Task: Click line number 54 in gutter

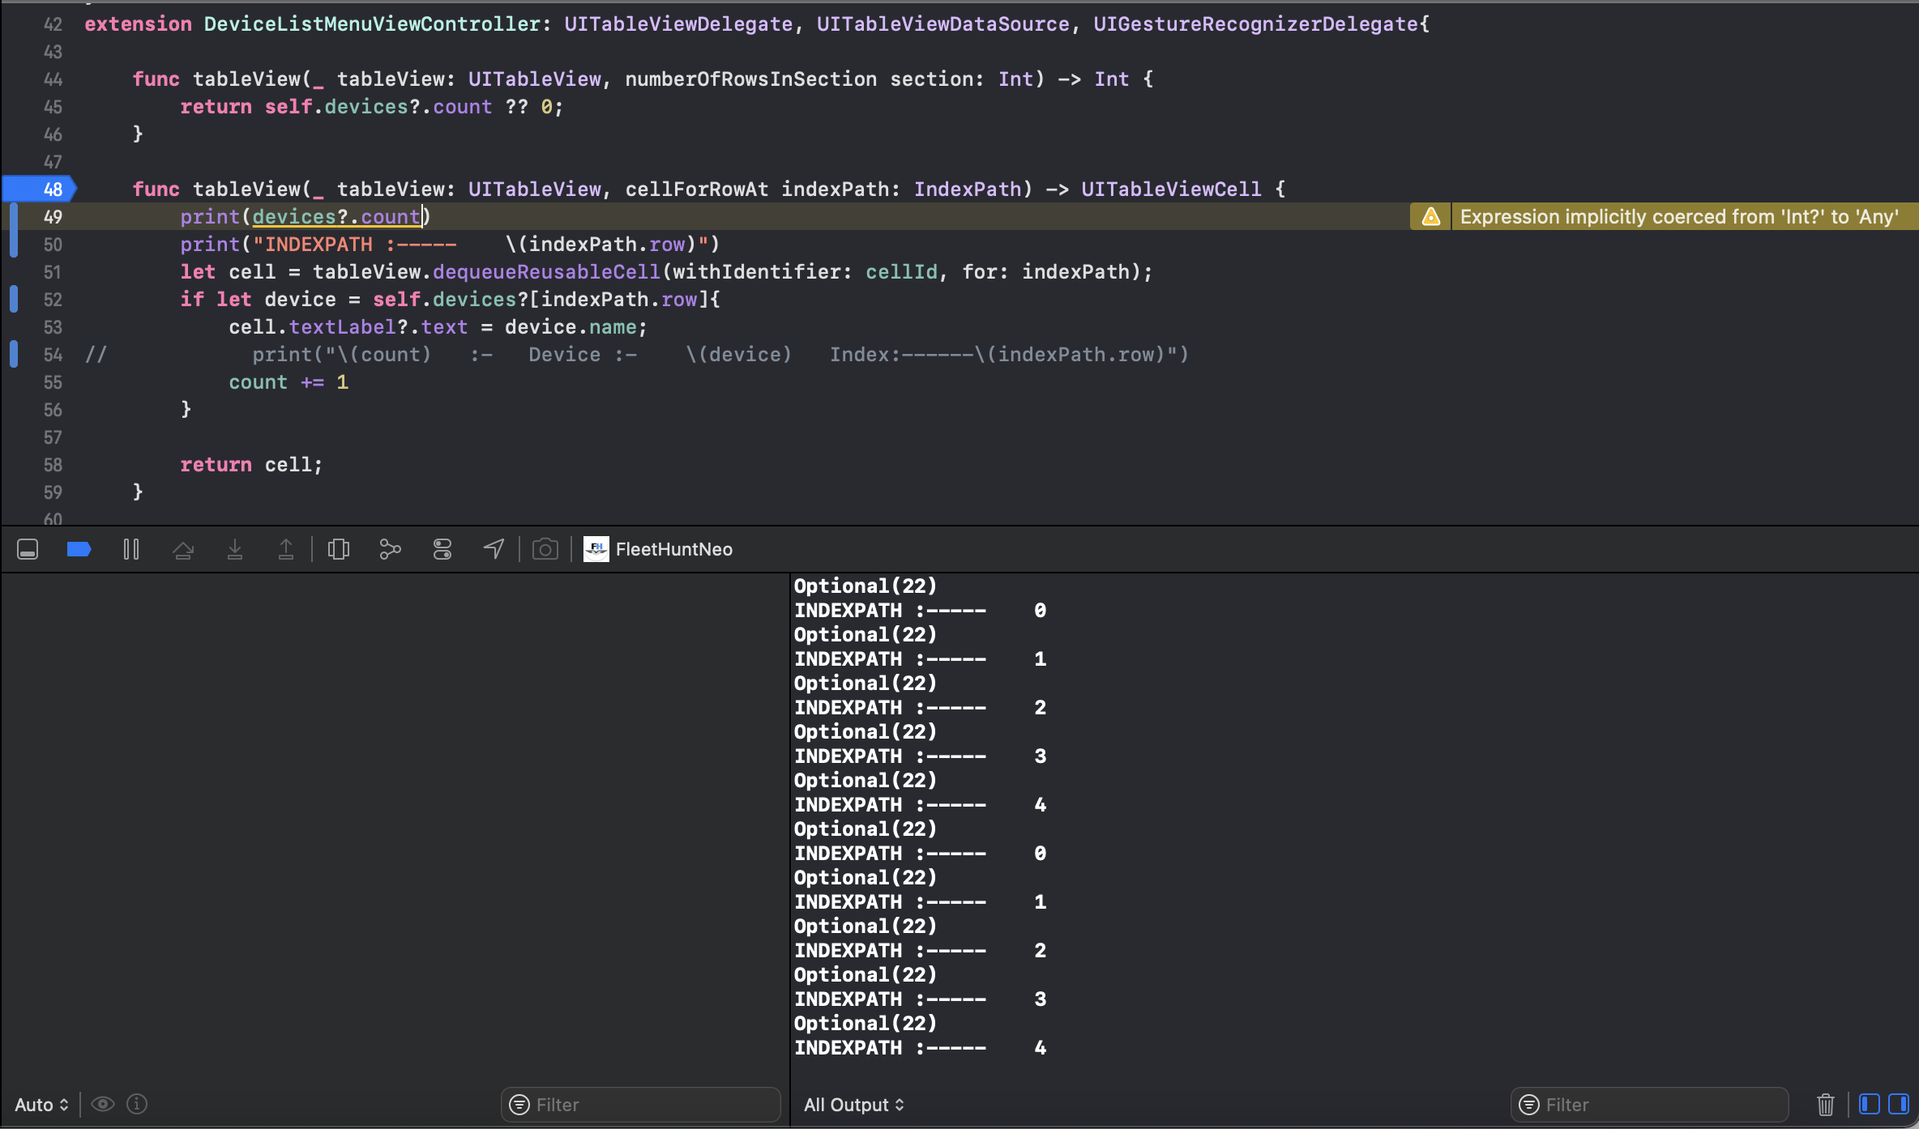Action: [x=53, y=354]
